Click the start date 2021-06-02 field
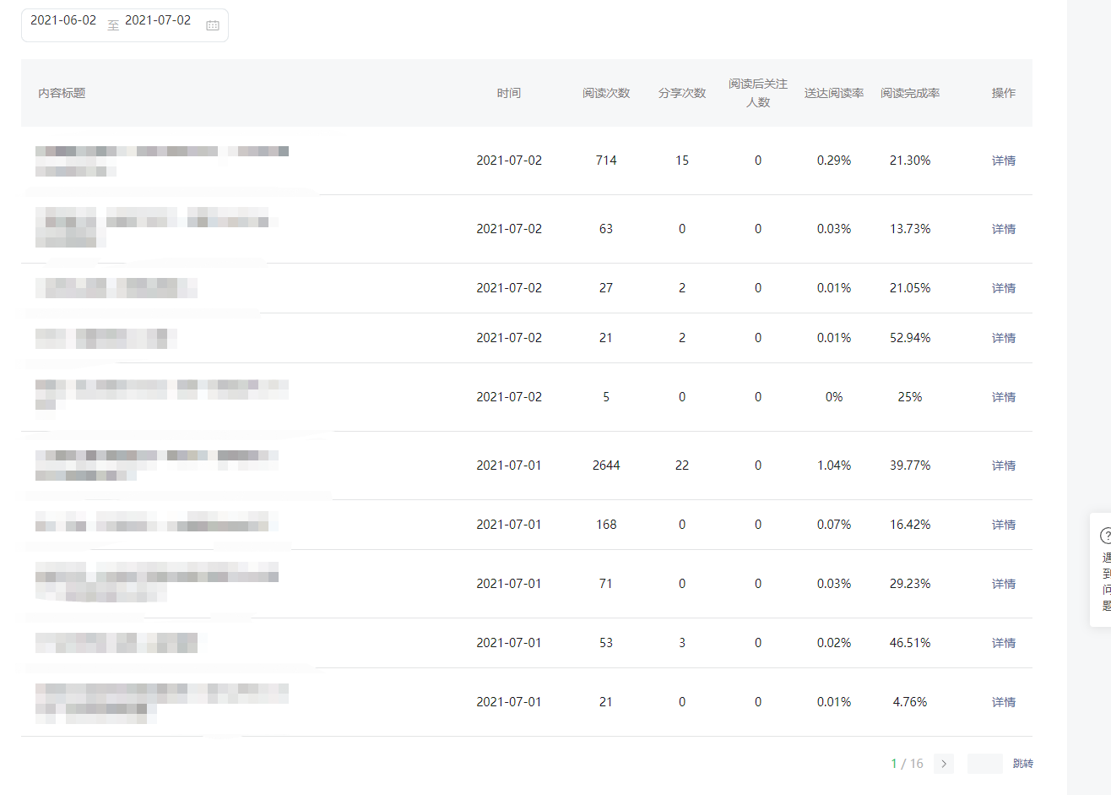 (x=63, y=20)
